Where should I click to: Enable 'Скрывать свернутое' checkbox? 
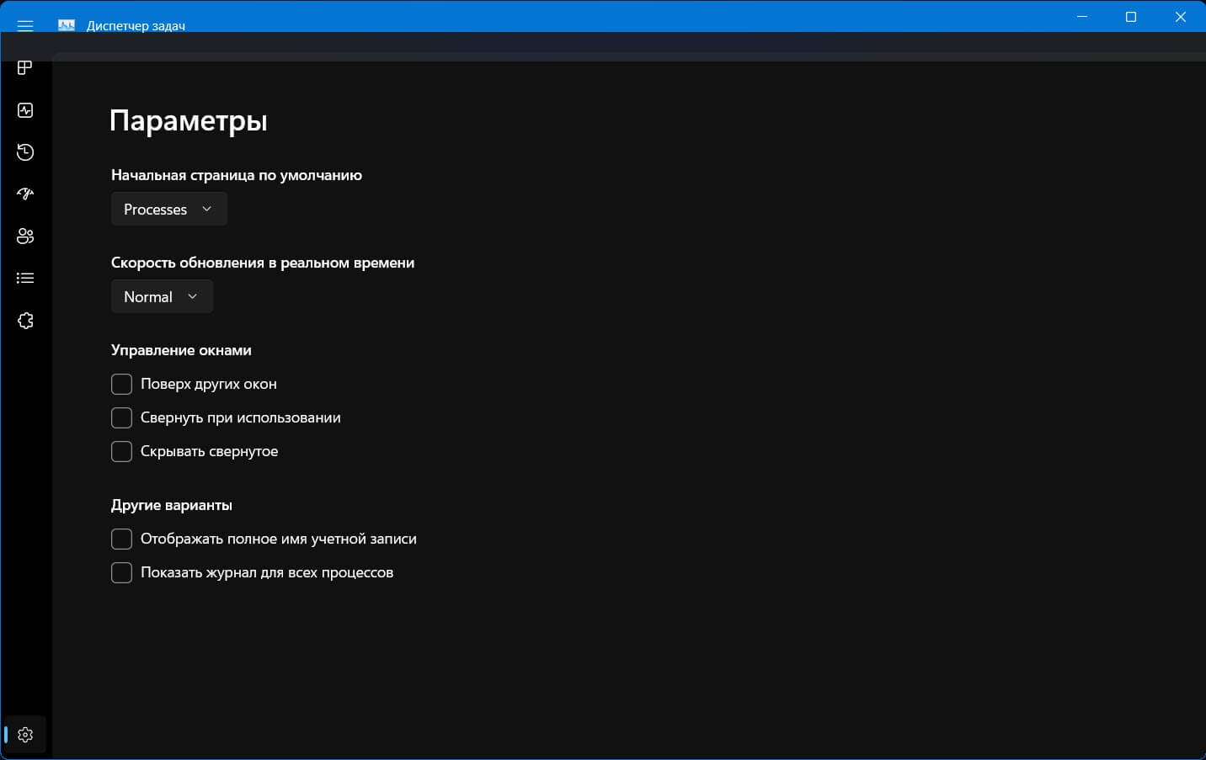point(122,451)
